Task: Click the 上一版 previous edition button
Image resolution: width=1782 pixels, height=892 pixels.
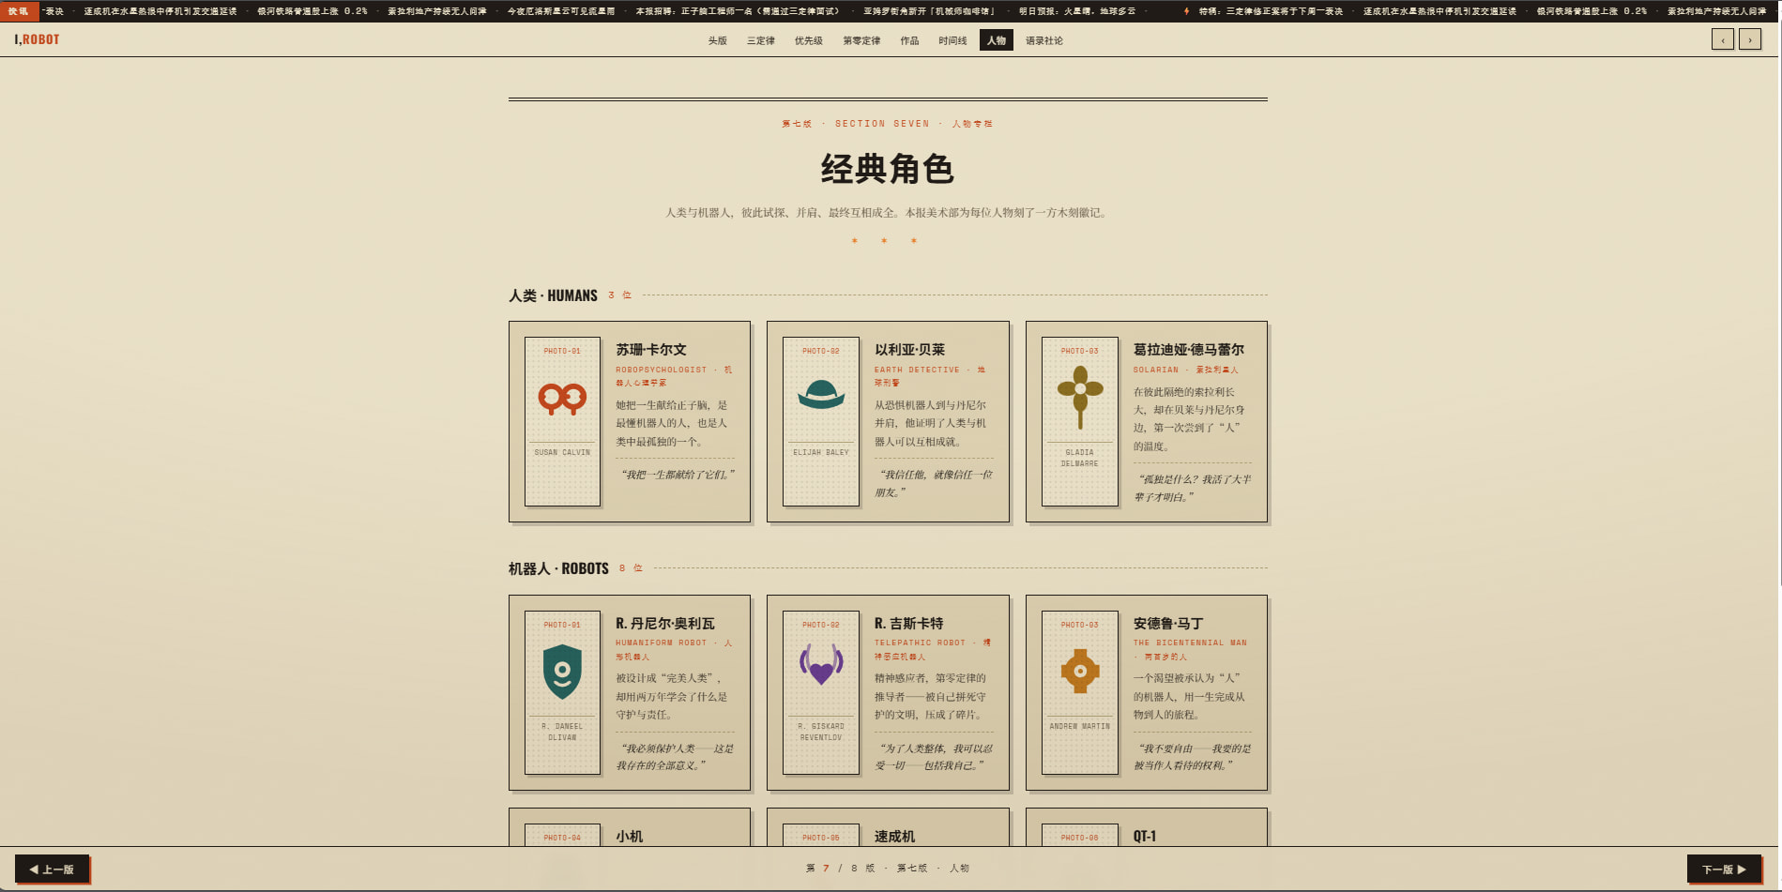Action: click(x=53, y=869)
